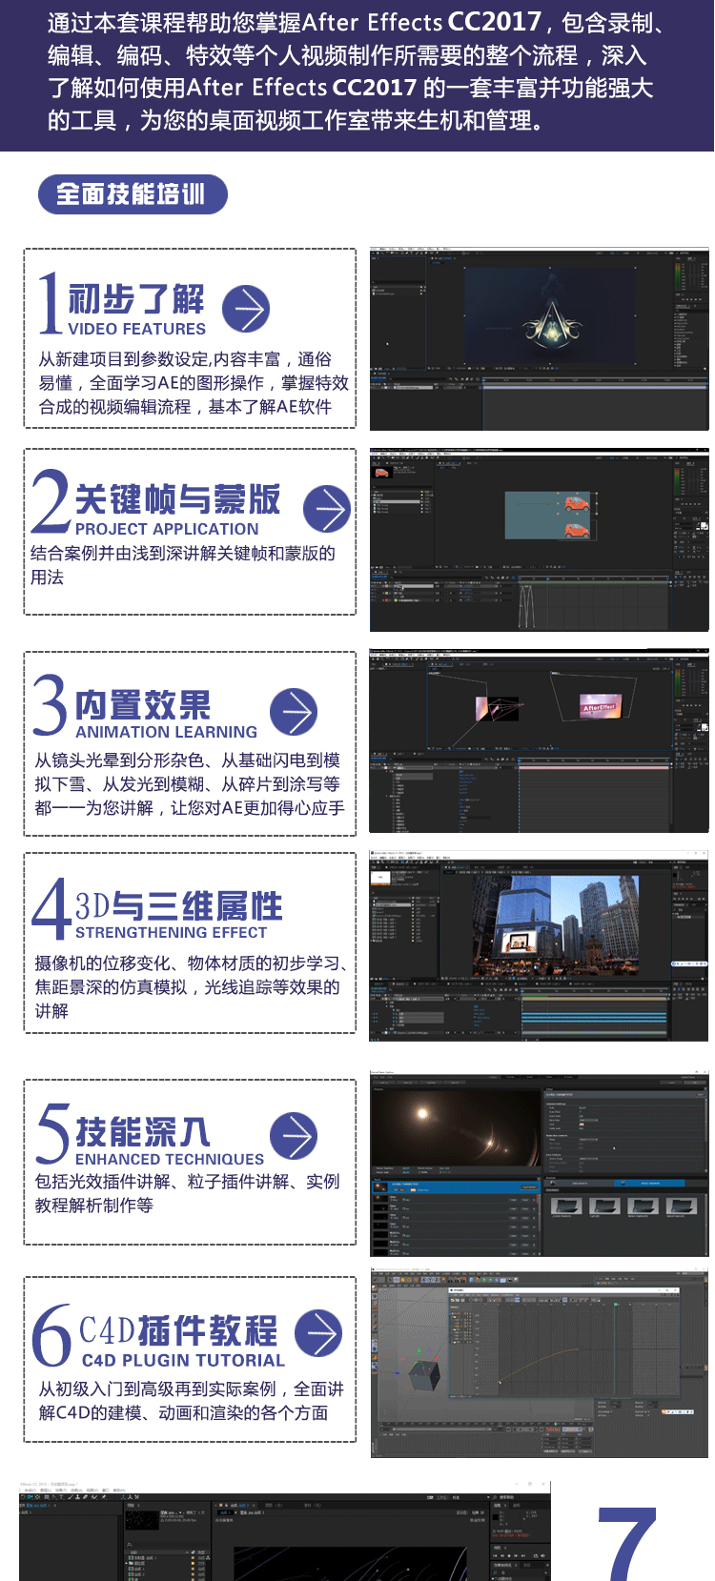Click the arrow icon beside 内置效果
The image size is (715, 1581).
pos(294,712)
